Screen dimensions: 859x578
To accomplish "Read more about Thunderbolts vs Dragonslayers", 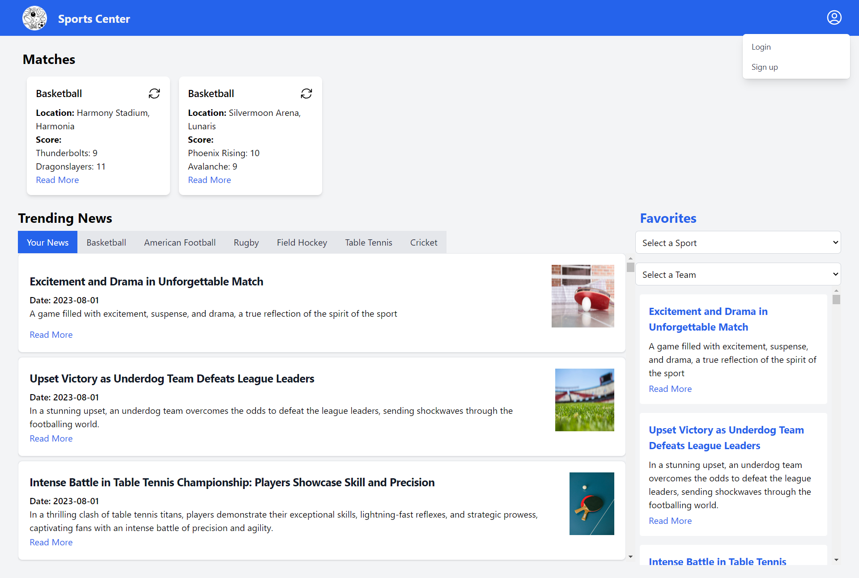I will click(57, 180).
